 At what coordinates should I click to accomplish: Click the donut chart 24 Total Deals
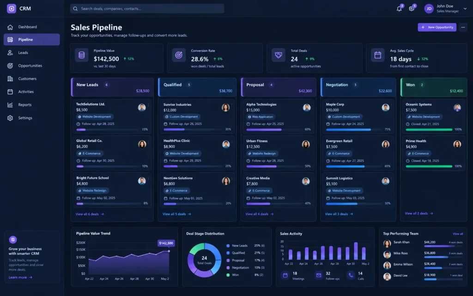click(x=204, y=260)
